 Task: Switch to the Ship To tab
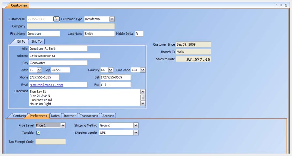tap(36, 42)
